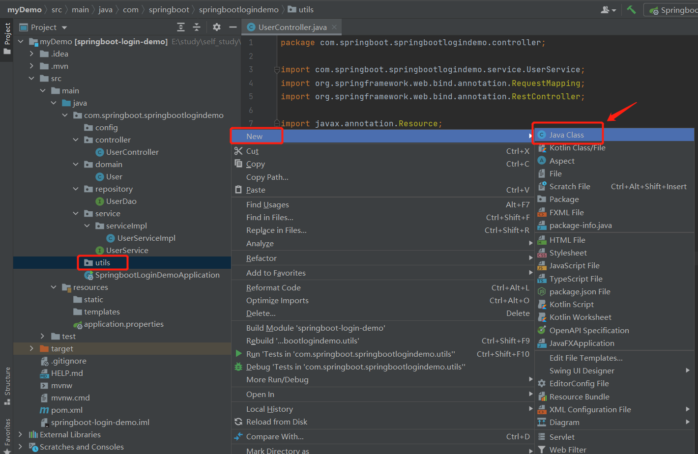Image resolution: width=698 pixels, height=454 pixels.
Task: Click the HTML File icon
Action: coord(542,240)
